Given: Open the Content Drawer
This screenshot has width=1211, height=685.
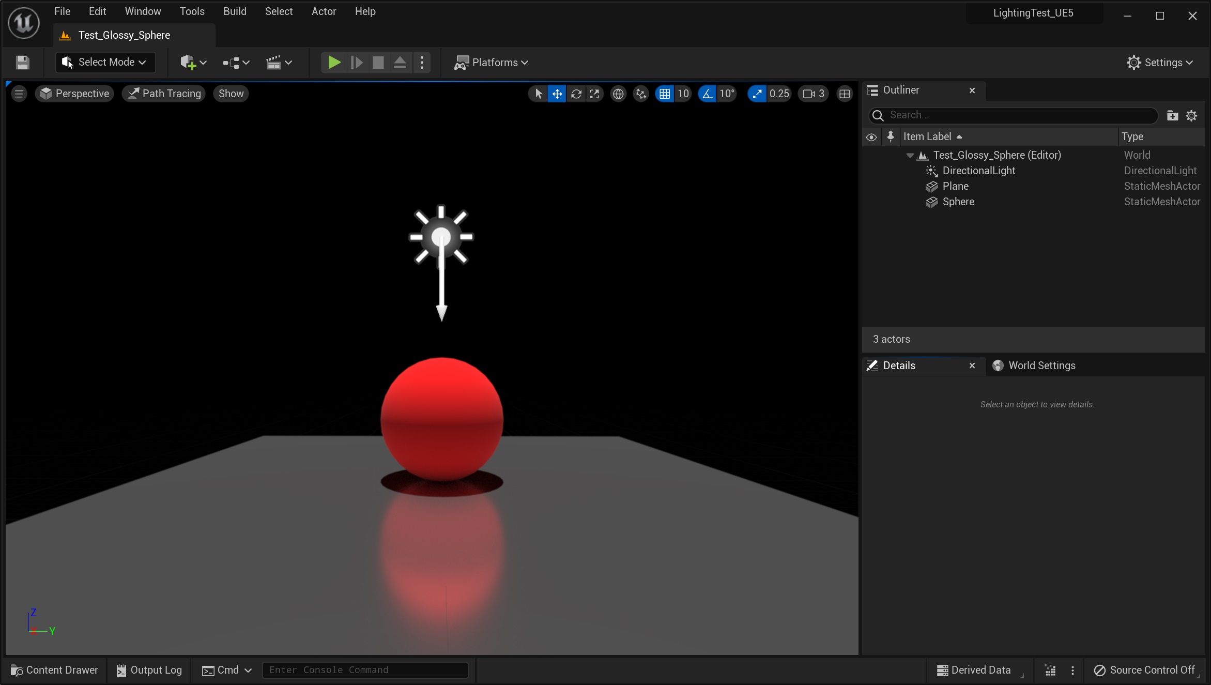Looking at the screenshot, I should click(54, 670).
